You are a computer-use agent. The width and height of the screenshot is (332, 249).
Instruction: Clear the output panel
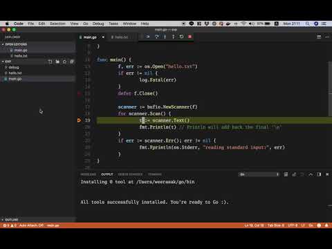(286, 174)
